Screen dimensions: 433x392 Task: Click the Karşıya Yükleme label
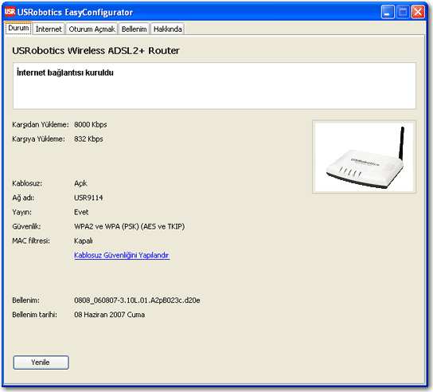38,139
